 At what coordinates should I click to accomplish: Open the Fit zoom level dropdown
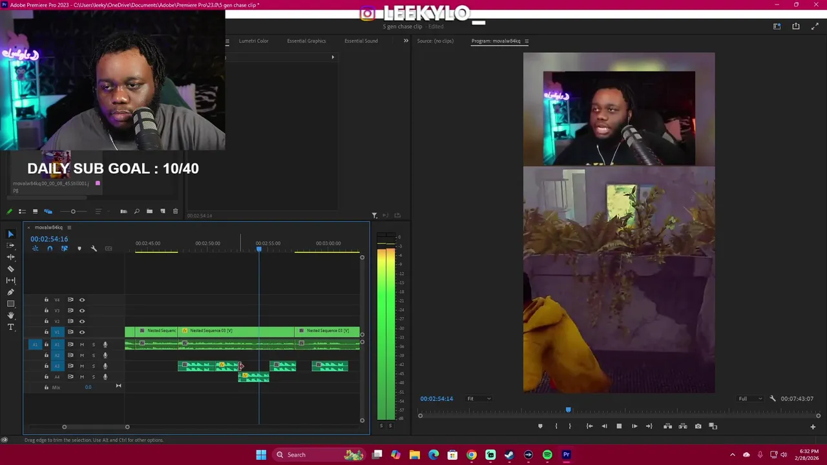479,398
